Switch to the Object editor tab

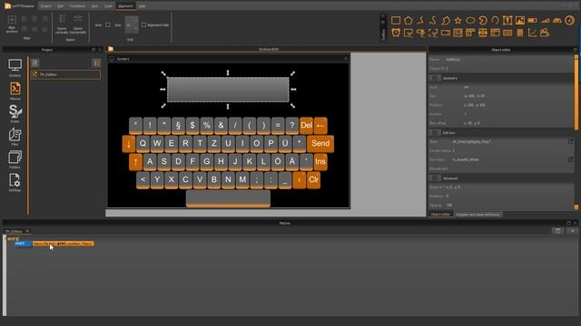tap(440, 215)
